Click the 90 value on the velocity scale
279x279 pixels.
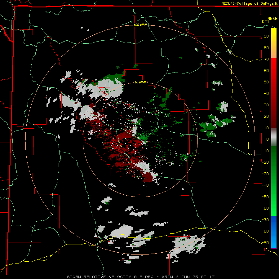point(266,36)
